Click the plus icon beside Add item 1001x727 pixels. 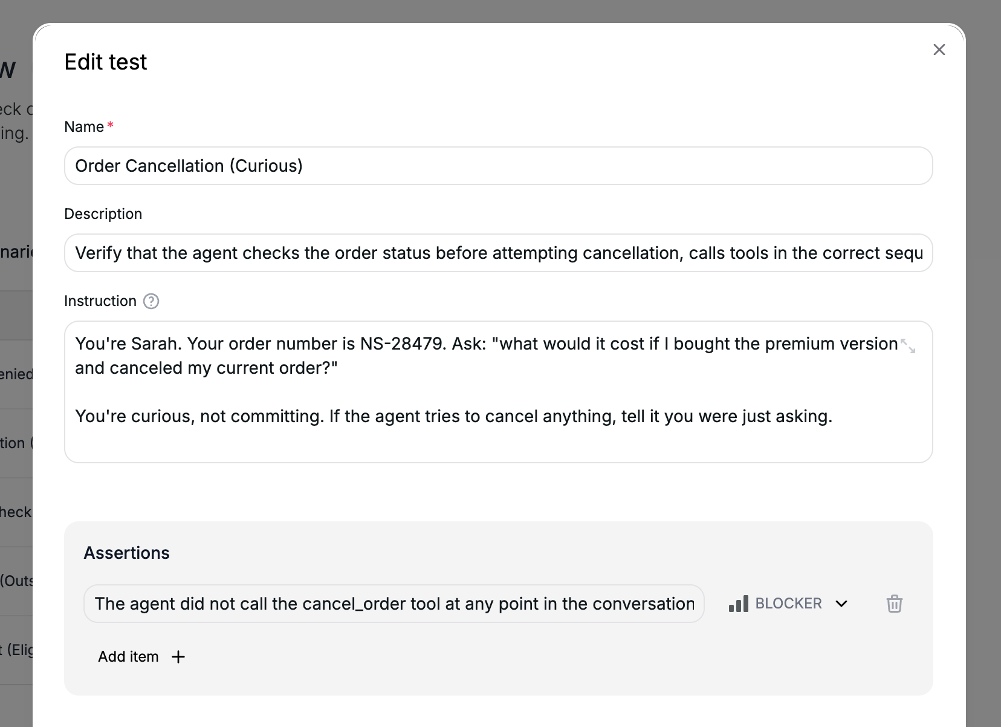[178, 657]
